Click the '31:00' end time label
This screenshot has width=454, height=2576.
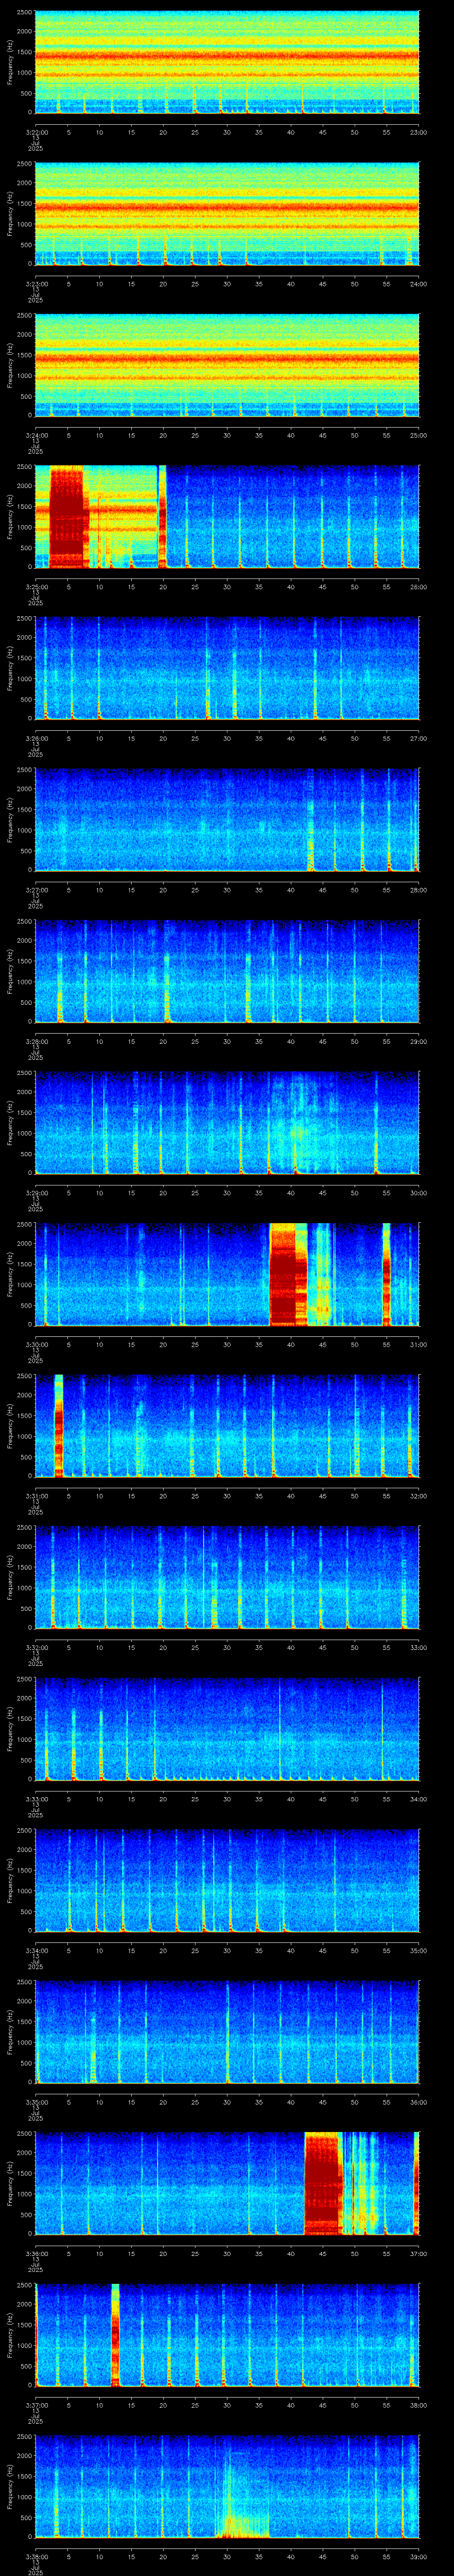[x=418, y=1344]
